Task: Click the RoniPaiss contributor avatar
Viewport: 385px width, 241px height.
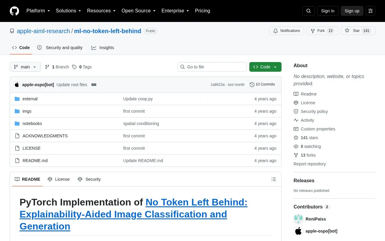Action: pyautogui.click(x=298, y=219)
